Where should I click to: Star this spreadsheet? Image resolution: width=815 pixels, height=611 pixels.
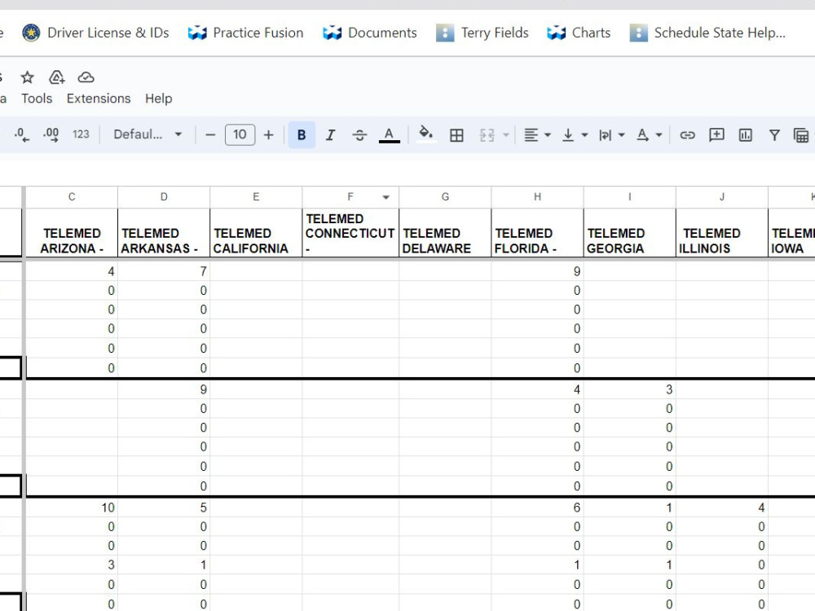click(27, 77)
